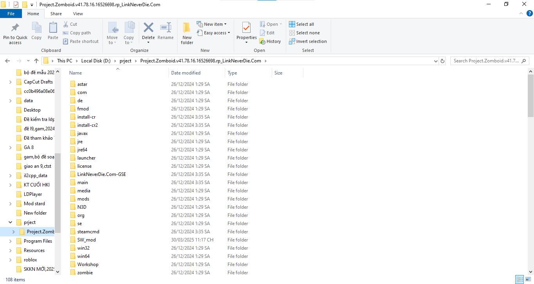Collapse the prject folder in the navigation pane
The image size is (534, 284).
[x=10, y=222]
